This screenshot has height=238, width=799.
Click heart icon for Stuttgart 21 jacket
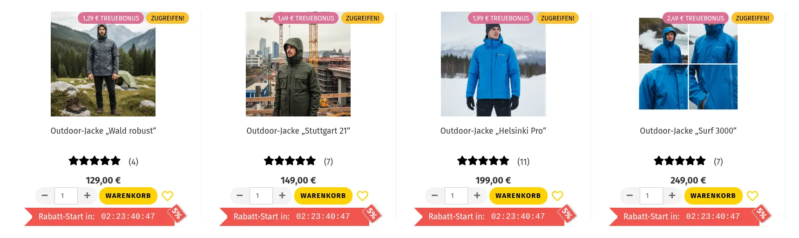(362, 196)
